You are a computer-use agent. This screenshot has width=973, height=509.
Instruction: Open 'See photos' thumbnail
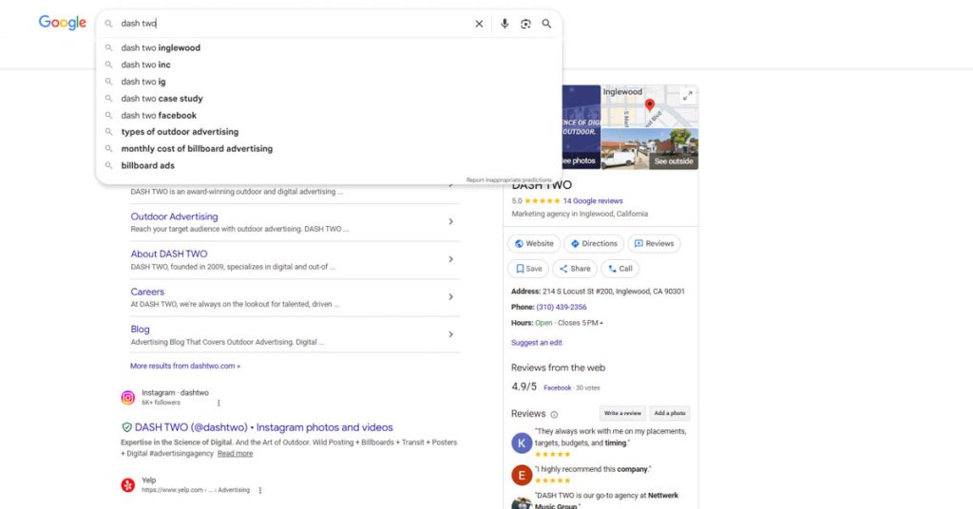point(581,127)
